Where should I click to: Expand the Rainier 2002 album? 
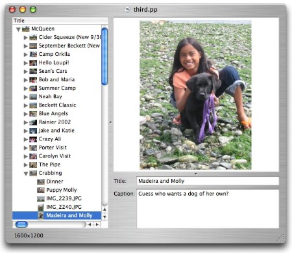point(25,122)
